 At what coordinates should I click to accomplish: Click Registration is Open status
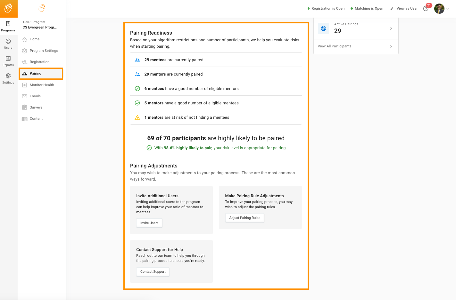[x=326, y=8]
